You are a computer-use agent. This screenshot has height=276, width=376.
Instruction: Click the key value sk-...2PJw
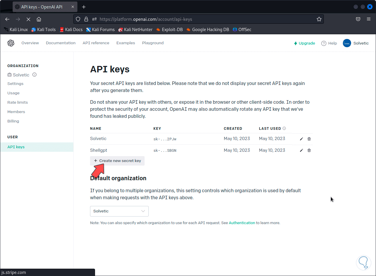[165, 139]
